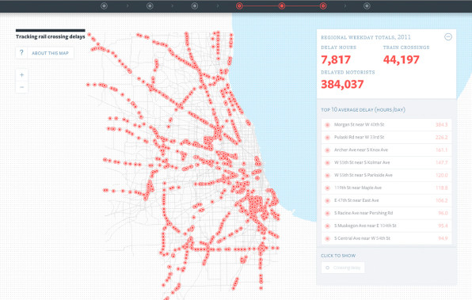Jump to the last step marker in top bar
This screenshot has width=472, height=300.
(367, 6)
